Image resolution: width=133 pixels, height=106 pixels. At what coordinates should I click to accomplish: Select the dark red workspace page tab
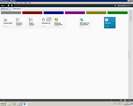32,13
